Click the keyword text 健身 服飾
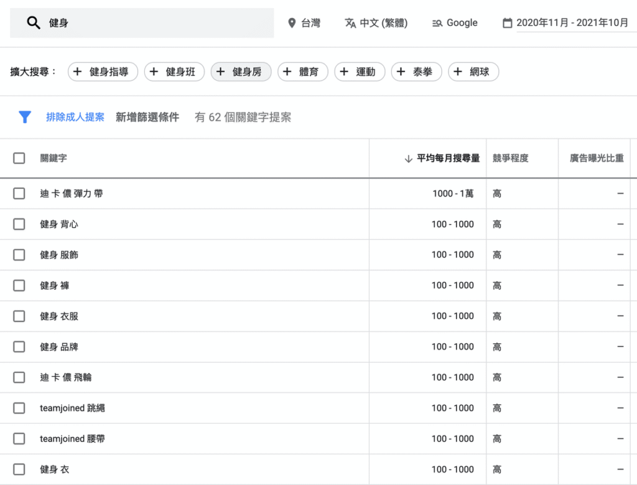Image resolution: width=637 pixels, height=485 pixels. coord(59,255)
